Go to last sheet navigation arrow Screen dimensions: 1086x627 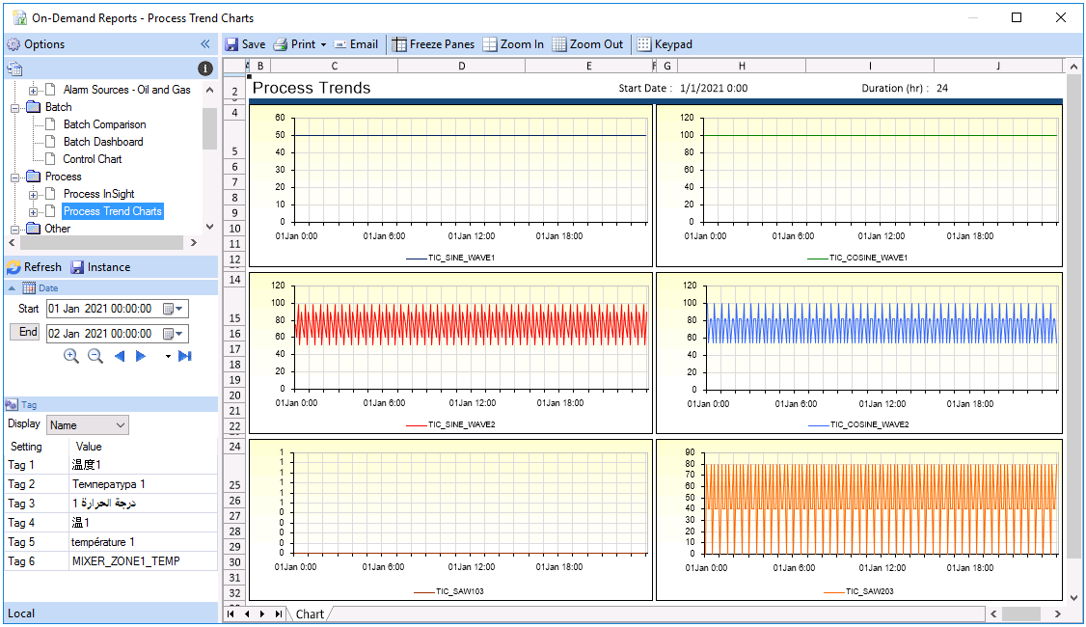279,613
